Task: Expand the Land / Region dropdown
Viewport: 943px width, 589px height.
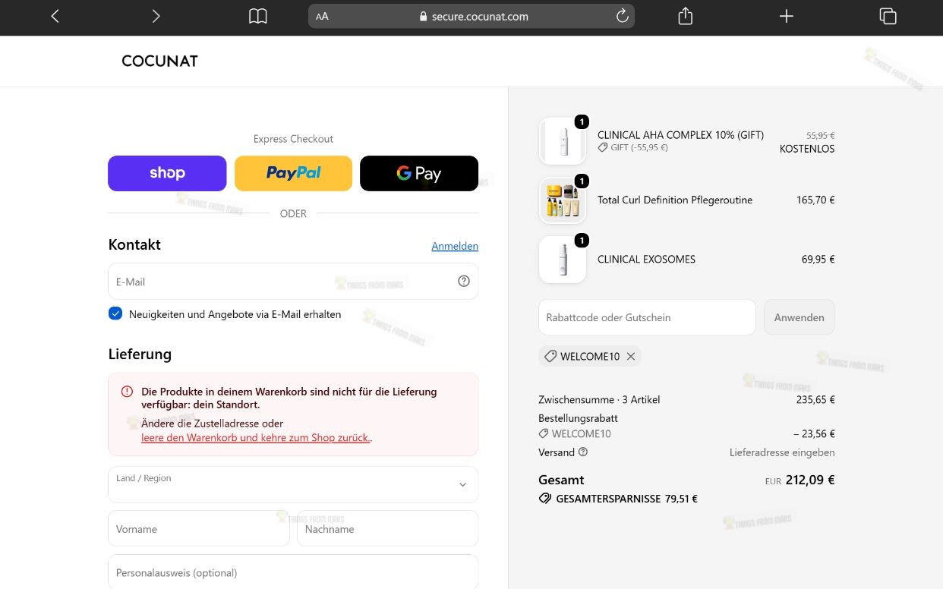Action: point(293,484)
